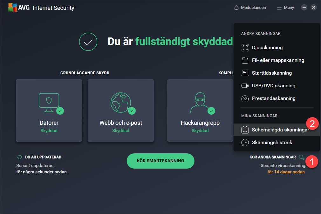
Task: Click 'för 14 dagar sedan' text
Action: [x=286, y=172]
